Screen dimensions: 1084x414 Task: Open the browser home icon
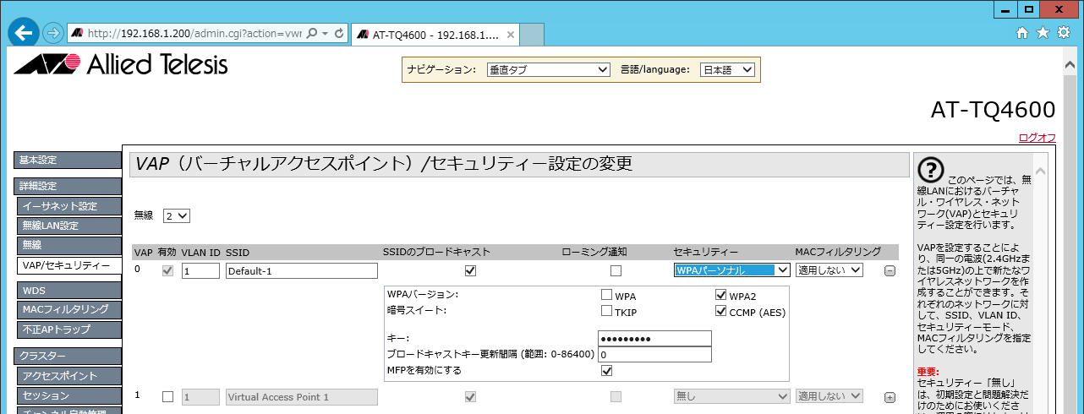point(1021,33)
